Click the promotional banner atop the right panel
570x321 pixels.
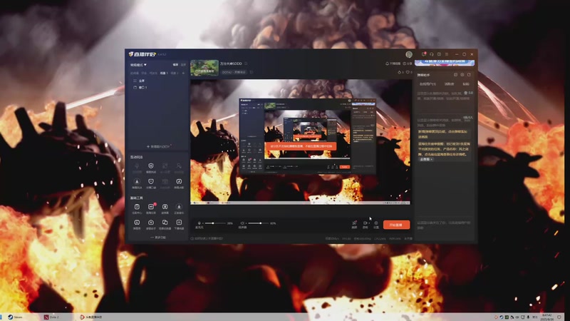tap(445, 62)
